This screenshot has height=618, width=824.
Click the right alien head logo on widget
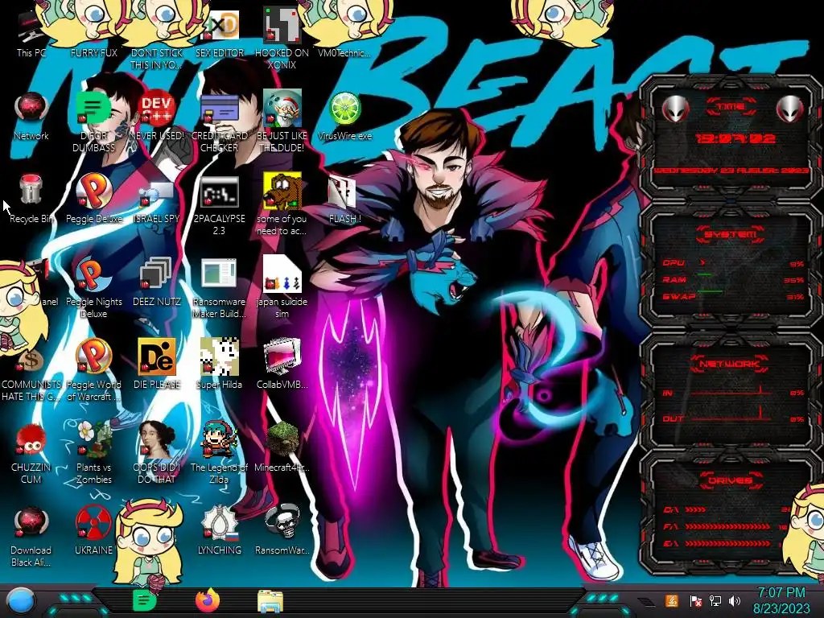790,109
